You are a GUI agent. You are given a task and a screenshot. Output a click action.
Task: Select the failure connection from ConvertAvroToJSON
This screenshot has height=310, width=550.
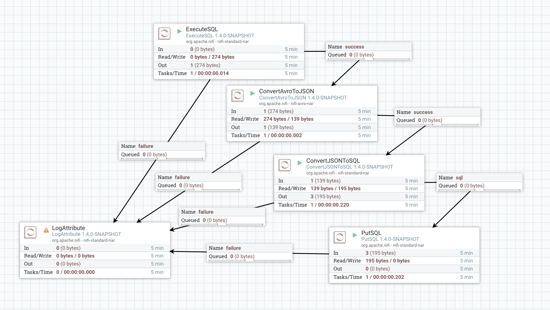[x=199, y=182]
